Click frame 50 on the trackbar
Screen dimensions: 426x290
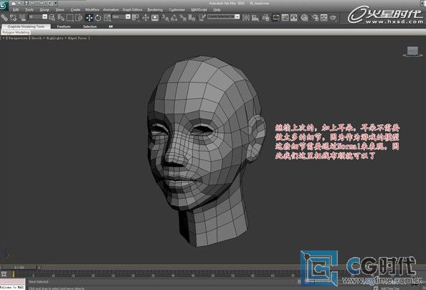[213, 276]
